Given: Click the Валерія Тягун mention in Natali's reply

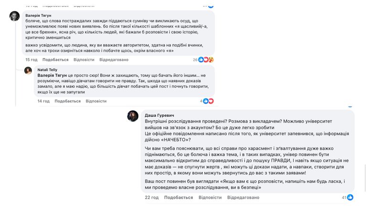Looking at the screenshot, I should point(53,75).
